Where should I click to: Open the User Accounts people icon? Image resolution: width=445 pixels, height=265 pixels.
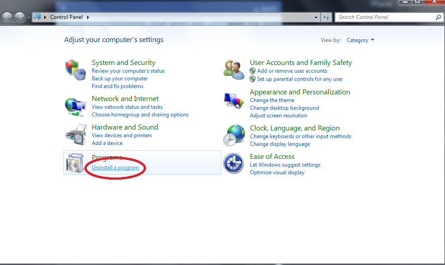click(x=234, y=70)
